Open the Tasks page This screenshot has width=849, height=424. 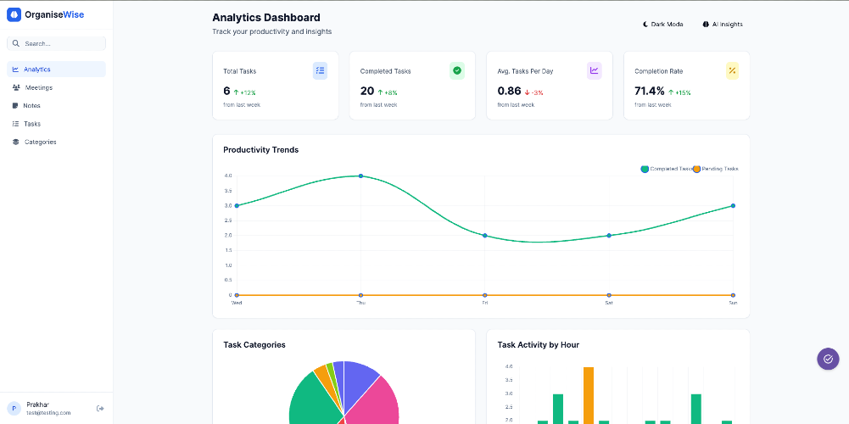56,124
